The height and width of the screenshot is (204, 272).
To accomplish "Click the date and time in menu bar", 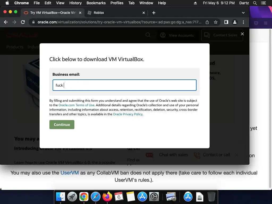I will pos(219,3).
